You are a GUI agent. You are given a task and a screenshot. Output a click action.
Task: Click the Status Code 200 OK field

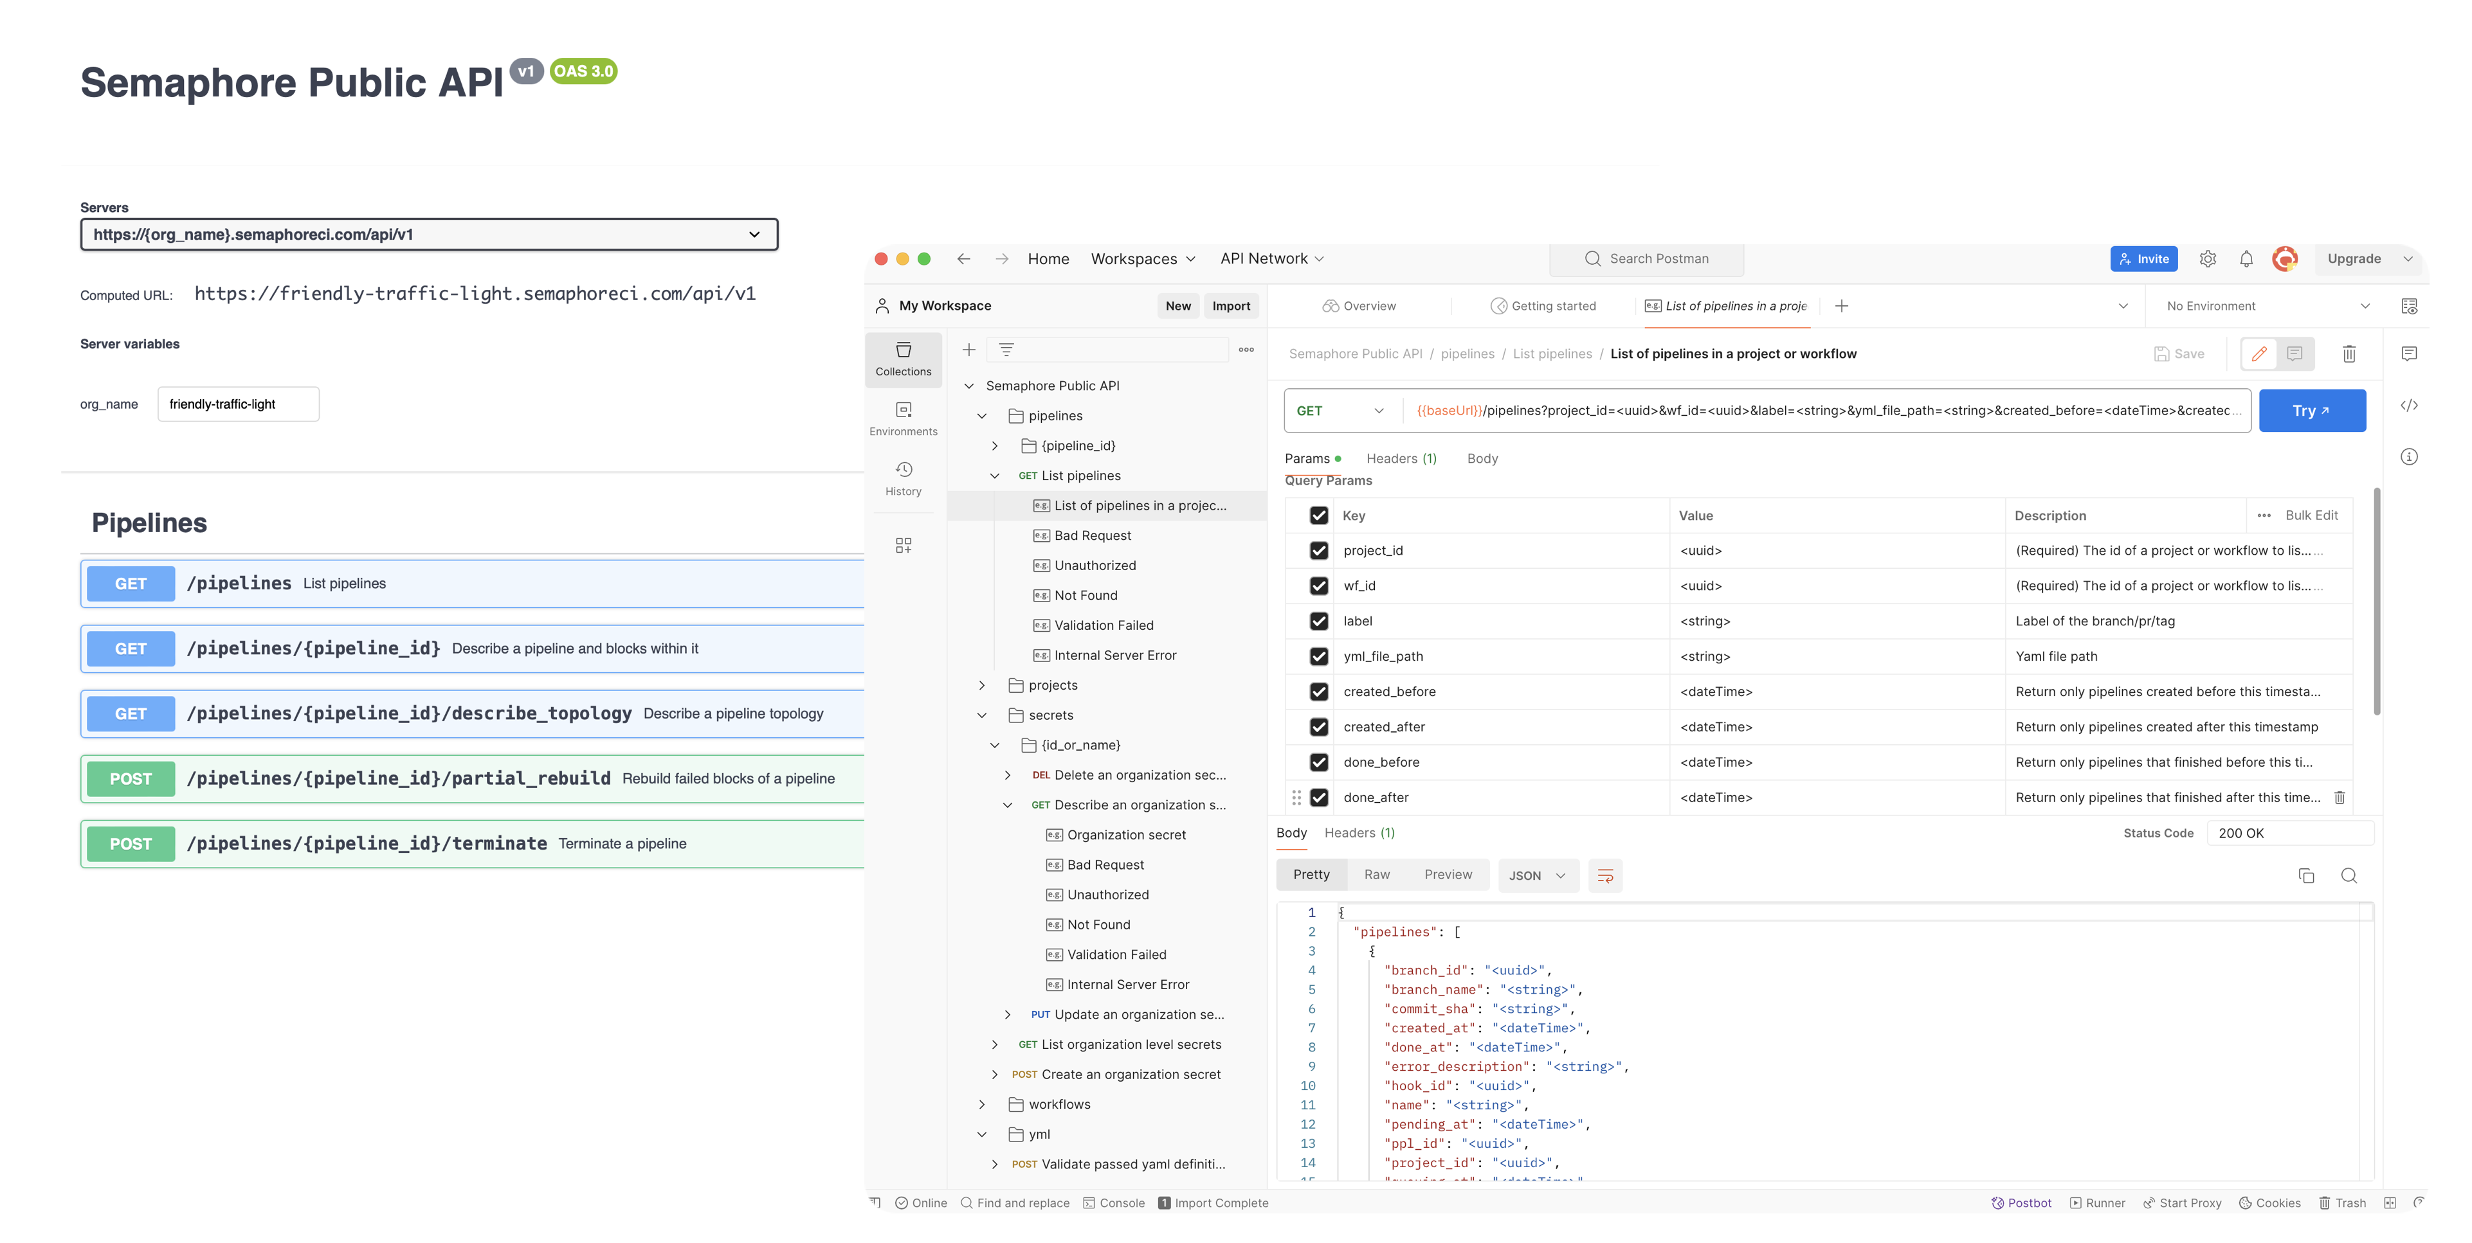coord(2289,832)
